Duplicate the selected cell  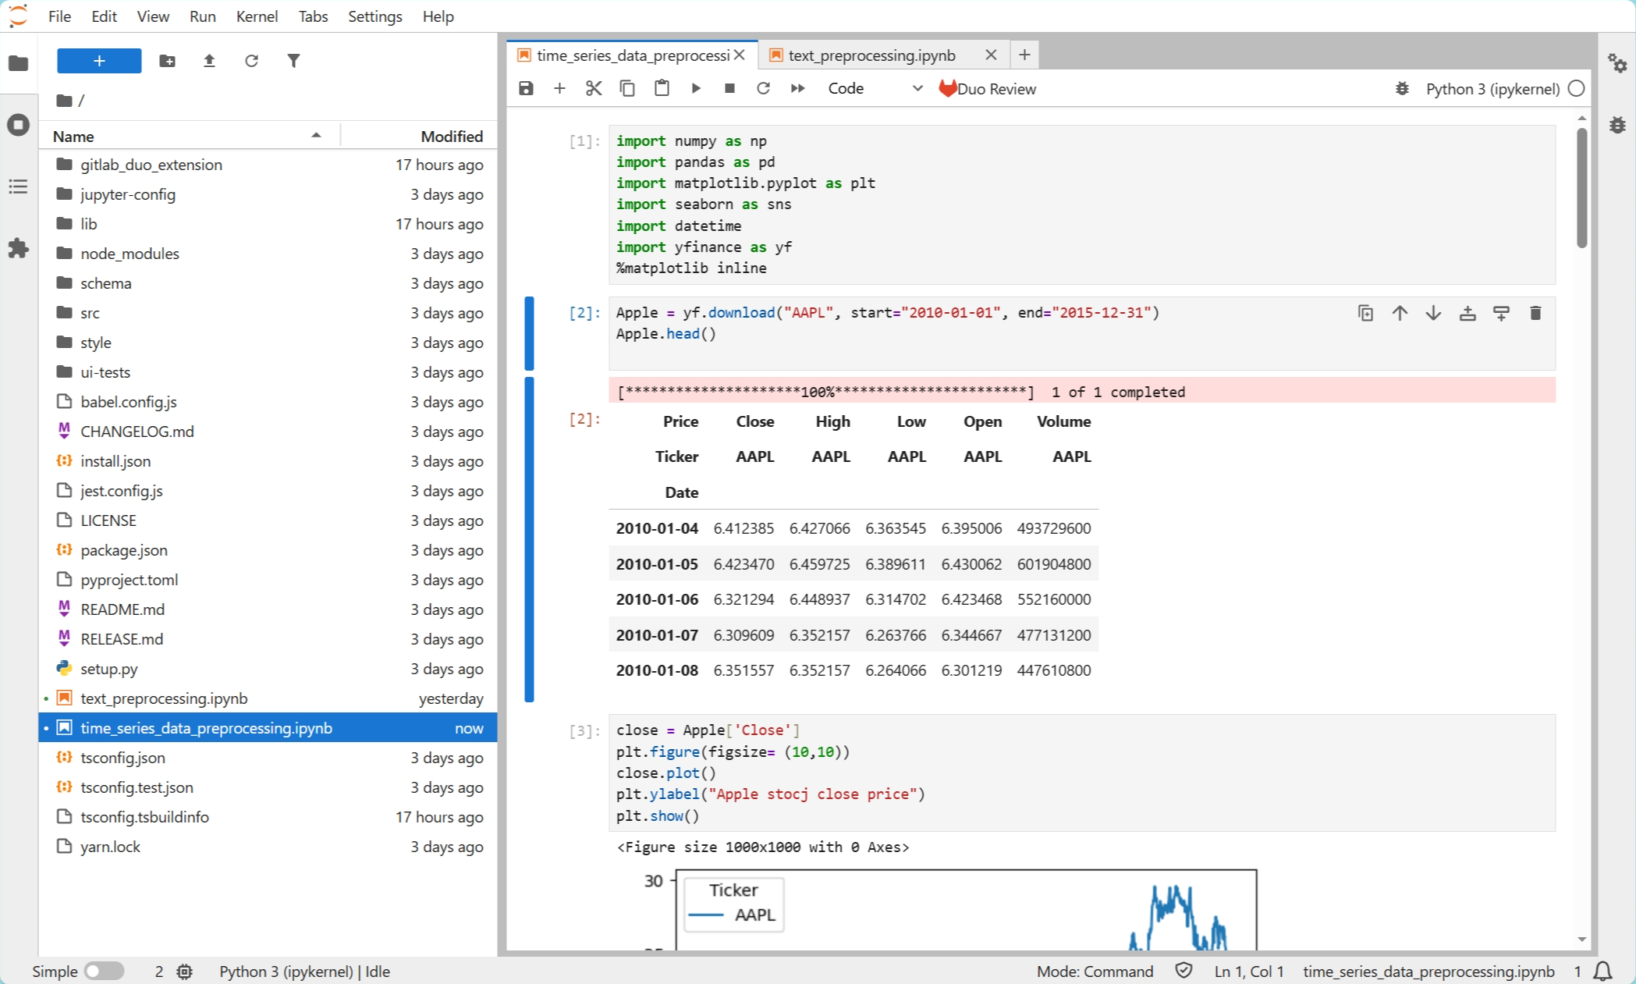(1365, 313)
